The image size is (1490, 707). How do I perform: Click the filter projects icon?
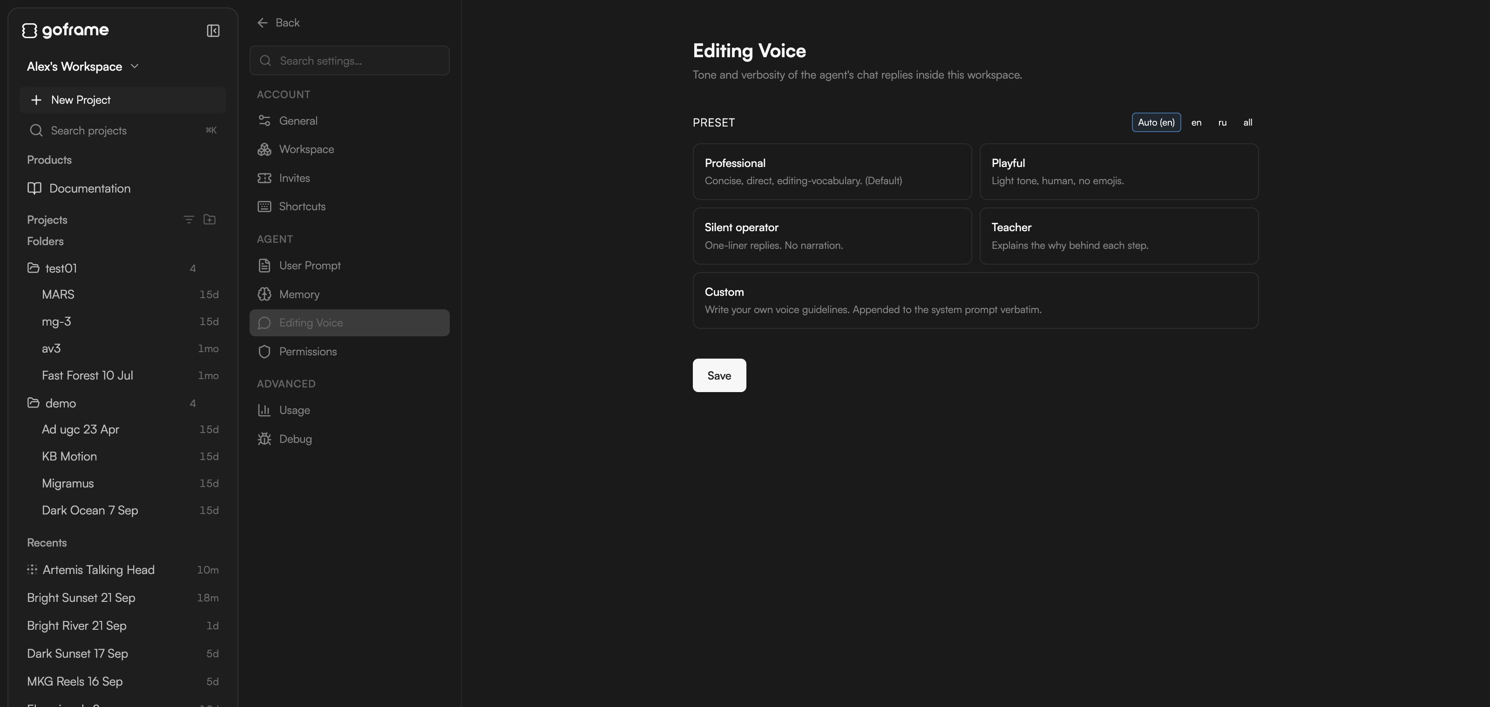point(189,220)
